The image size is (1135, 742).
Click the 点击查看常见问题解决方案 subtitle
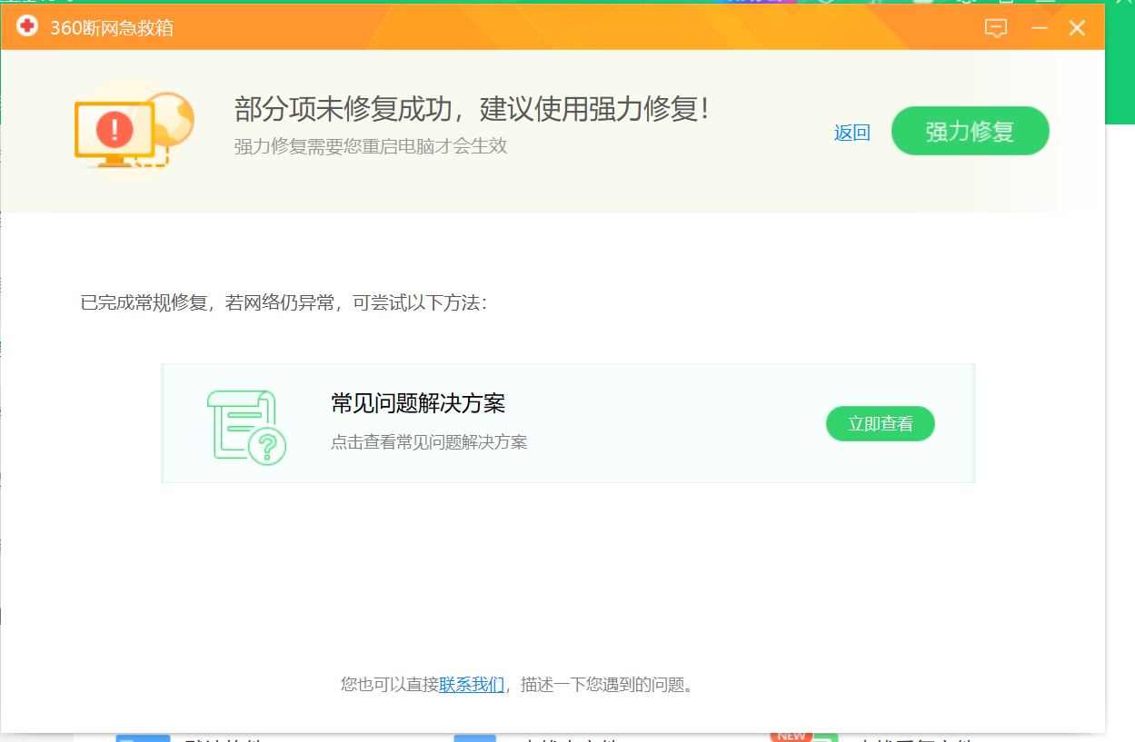[429, 442]
